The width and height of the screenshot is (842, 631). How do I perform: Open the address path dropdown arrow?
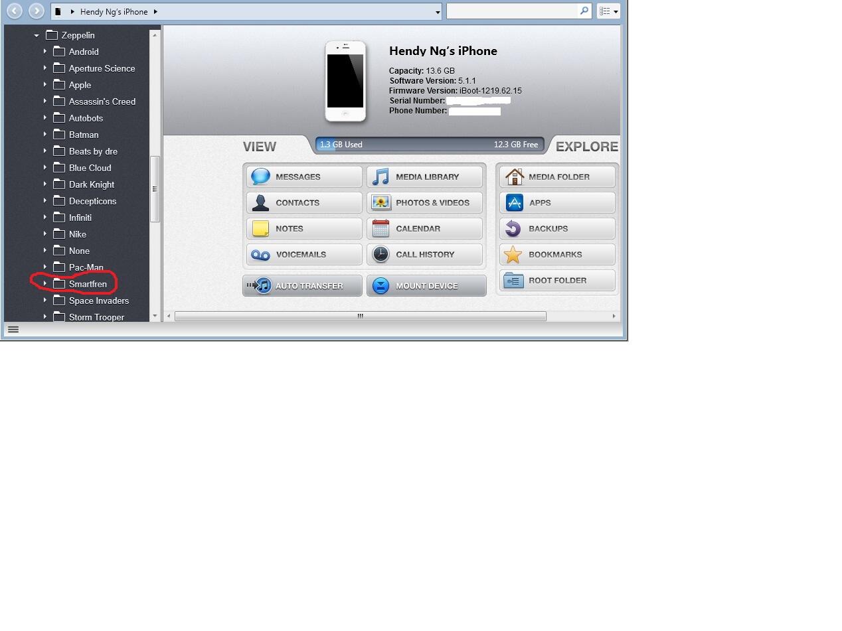pos(437,12)
